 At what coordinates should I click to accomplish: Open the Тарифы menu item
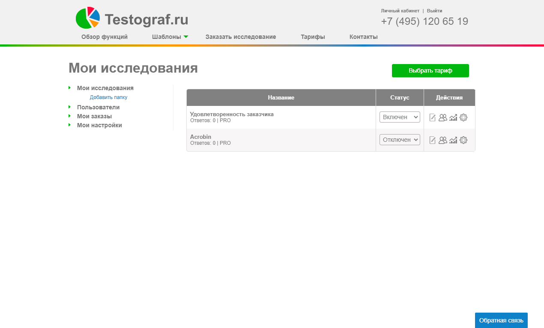click(312, 37)
